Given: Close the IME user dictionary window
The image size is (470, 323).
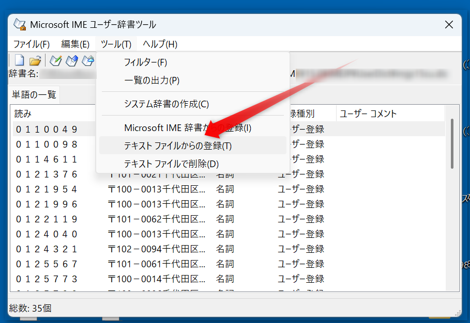Looking at the screenshot, I should click(449, 25).
